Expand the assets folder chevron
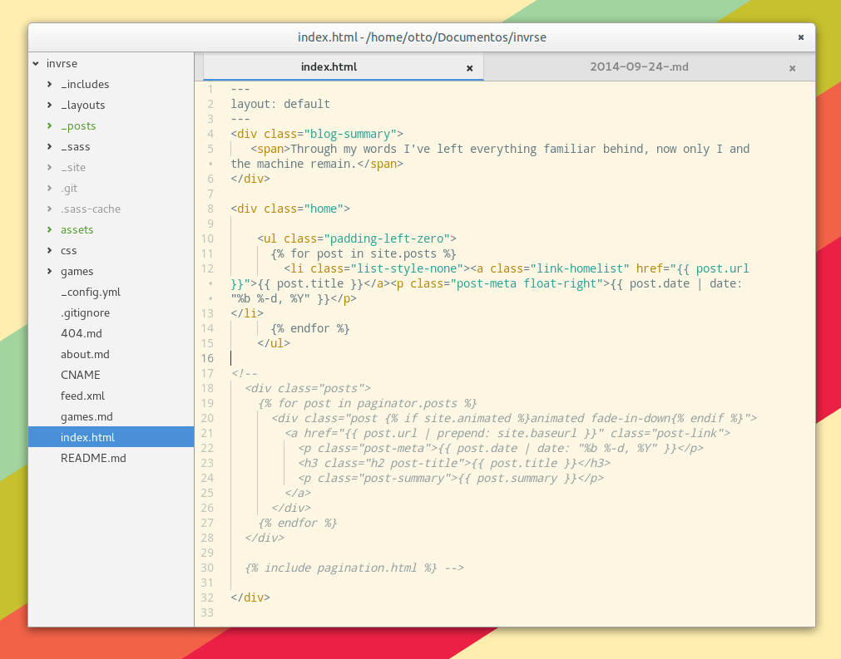Viewport: 841px width, 659px height. point(50,229)
